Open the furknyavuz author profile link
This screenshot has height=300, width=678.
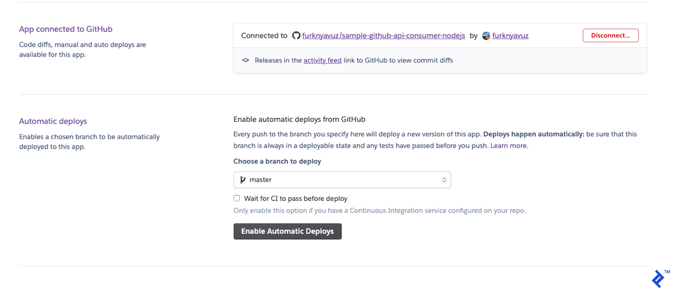tap(511, 35)
